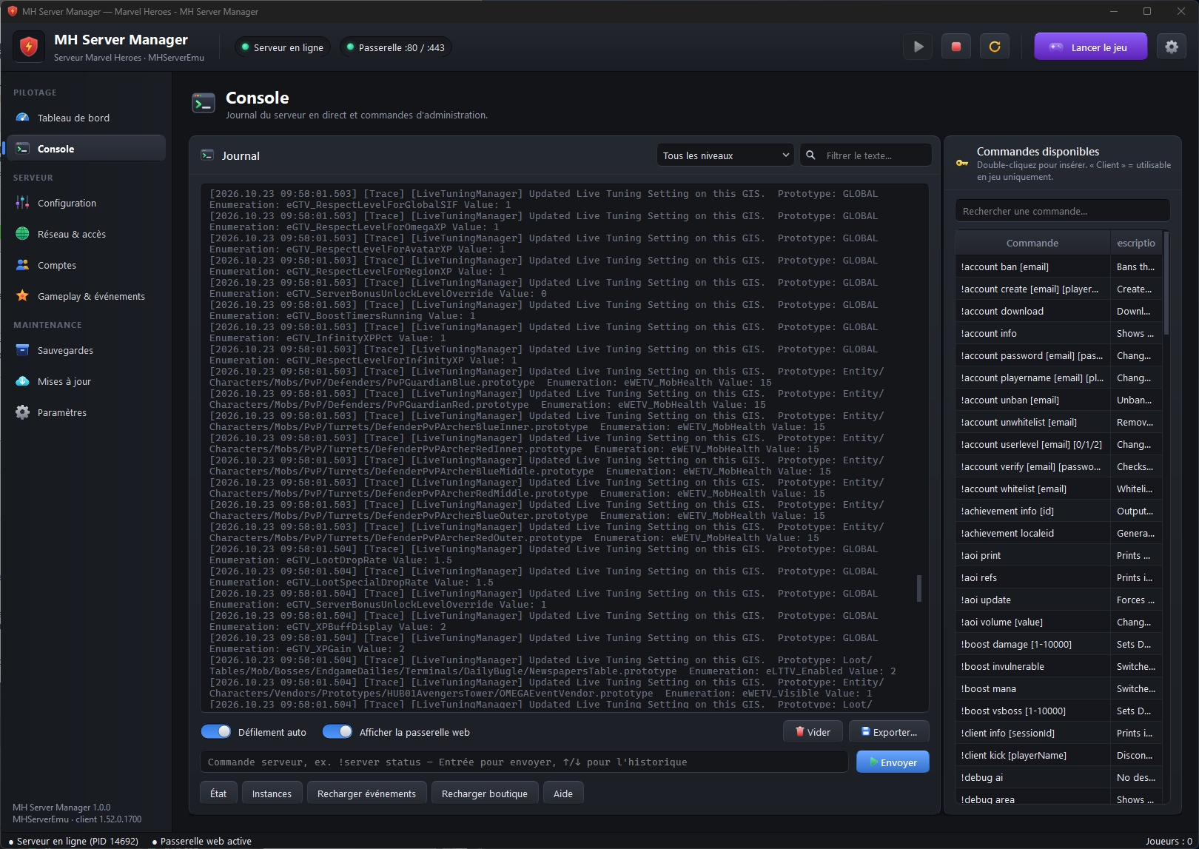Toggle Afficher la passerelle web switch
The width and height of the screenshot is (1199, 849).
pyautogui.click(x=337, y=731)
